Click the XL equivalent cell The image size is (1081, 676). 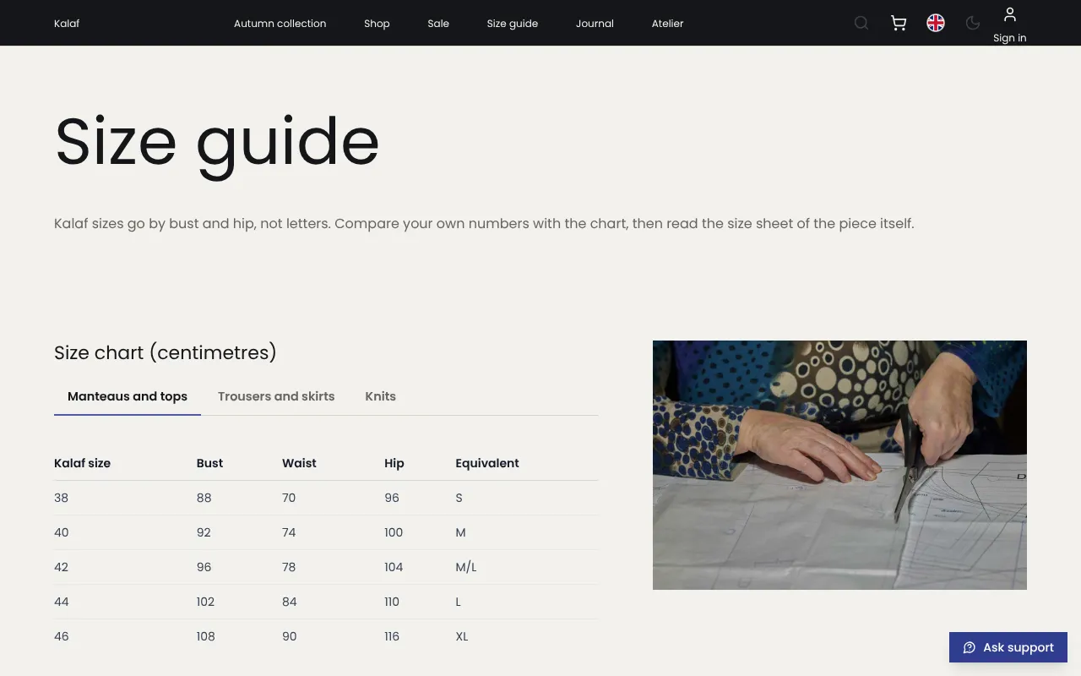click(x=462, y=636)
